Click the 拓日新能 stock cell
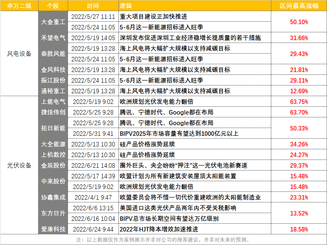The image size is (327, 245). (x=53, y=128)
